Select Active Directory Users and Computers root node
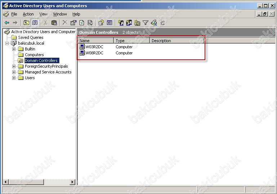 (x=43, y=32)
